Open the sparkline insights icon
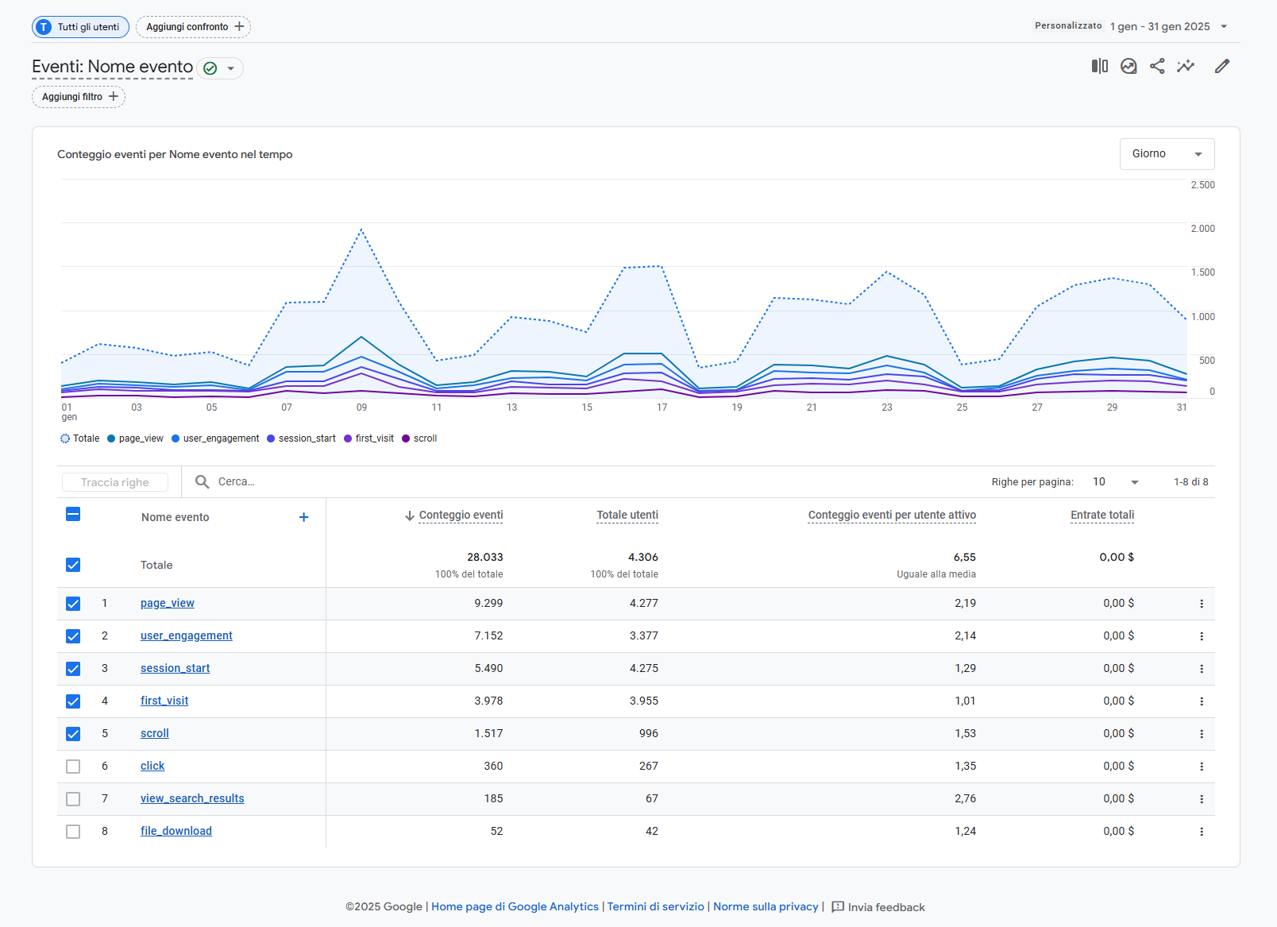The image size is (1277, 927). pos(1186,66)
